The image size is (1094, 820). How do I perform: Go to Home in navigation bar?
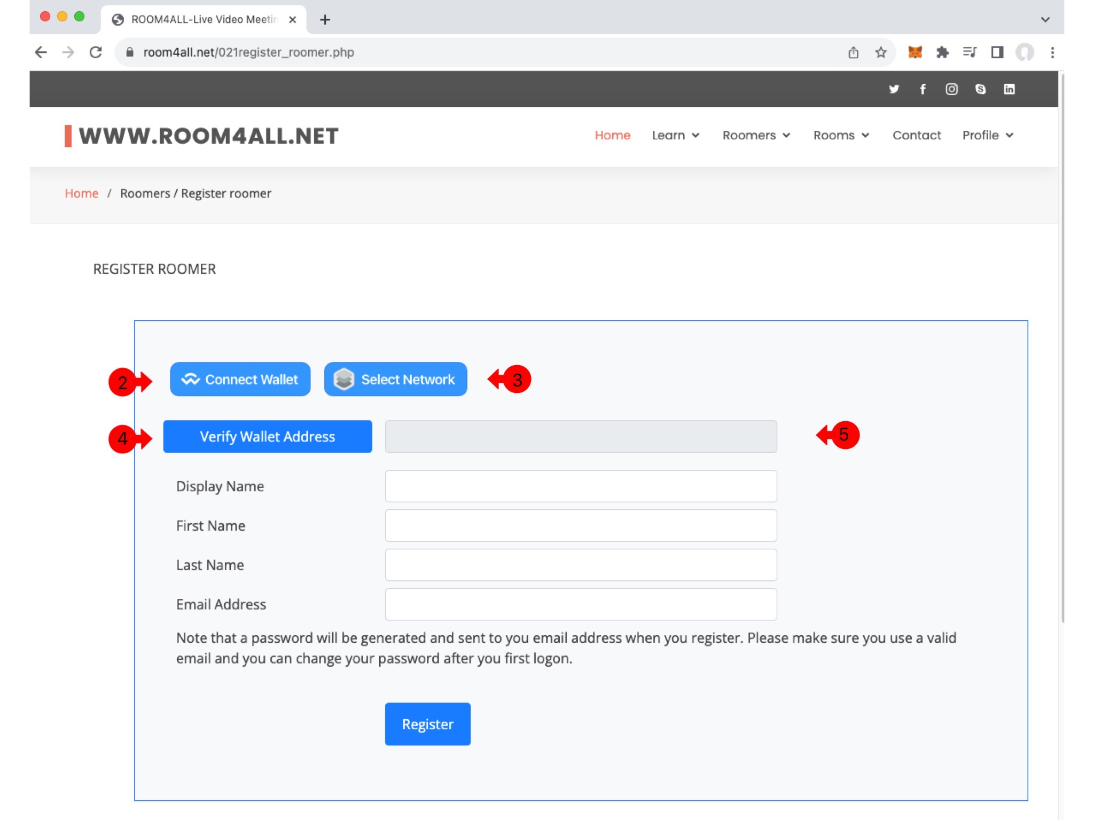(x=612, y=135)
